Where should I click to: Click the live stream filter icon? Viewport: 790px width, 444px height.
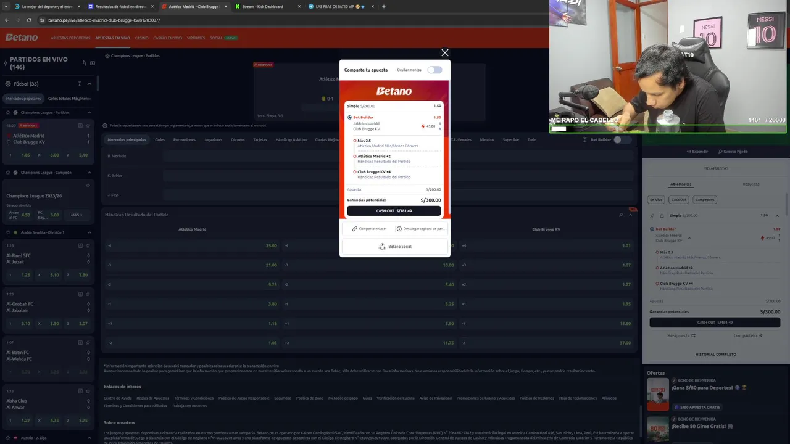click(93, 62)
